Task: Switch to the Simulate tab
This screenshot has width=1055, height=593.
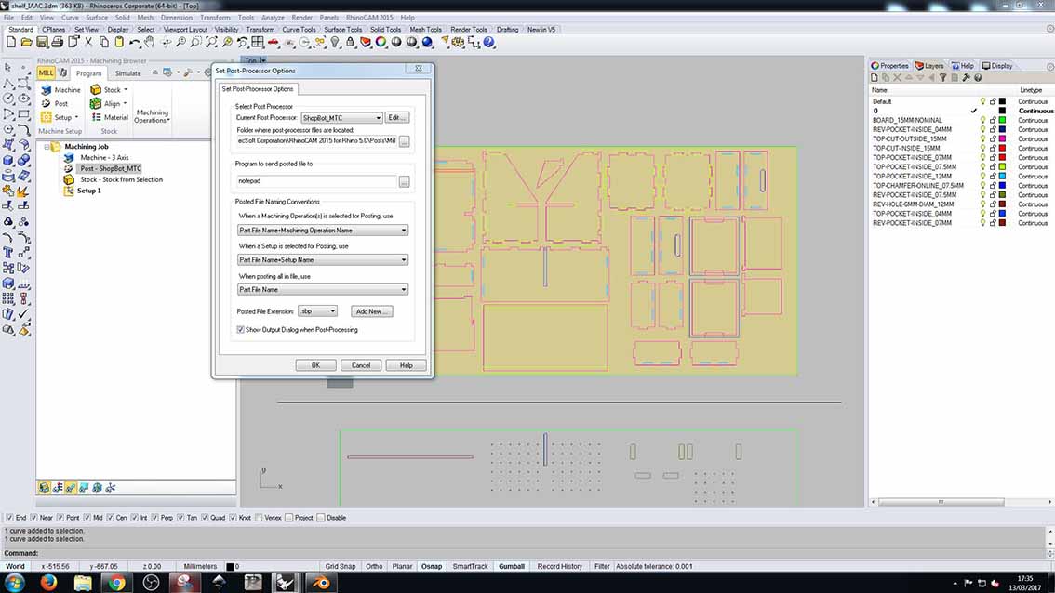Action: [127, 73]
